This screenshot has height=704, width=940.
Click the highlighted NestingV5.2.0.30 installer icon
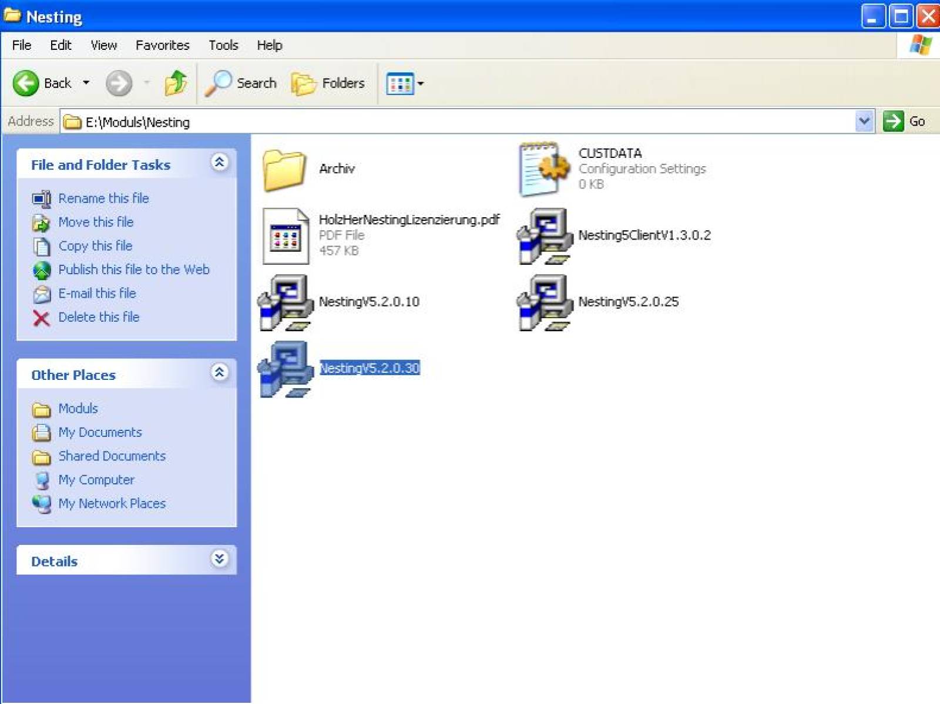pyautogui.click(x=286, y=369)
